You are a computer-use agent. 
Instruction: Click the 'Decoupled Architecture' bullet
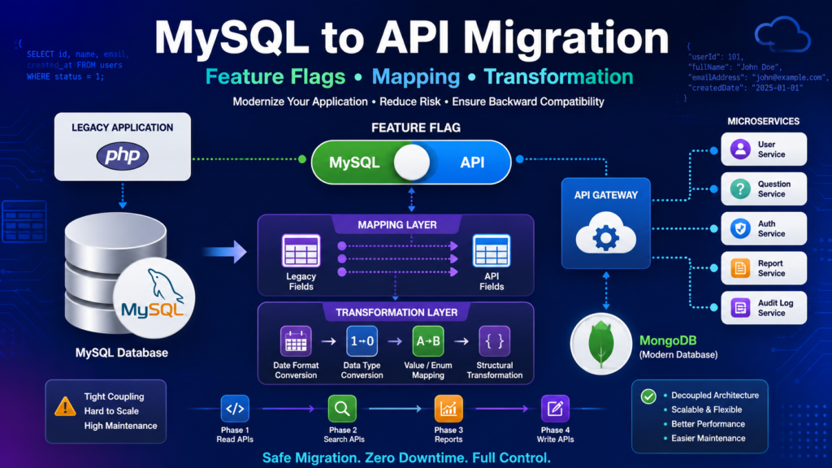pos(715,396)
